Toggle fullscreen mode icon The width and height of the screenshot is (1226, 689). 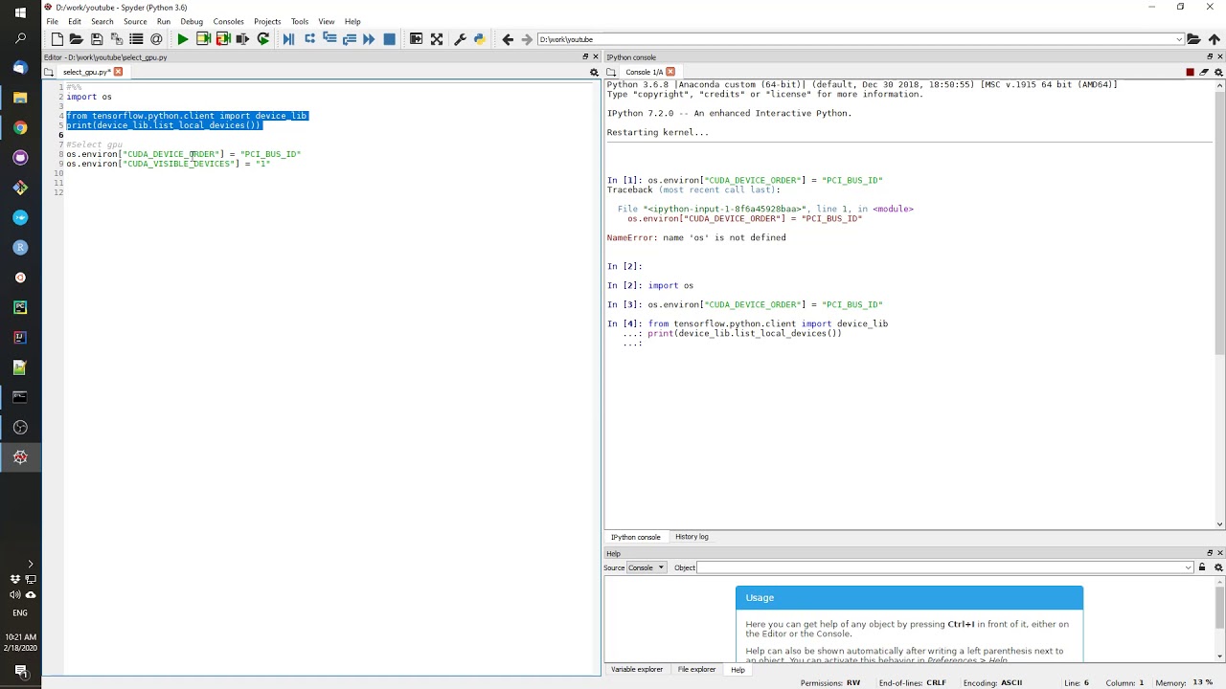pyautogui.click(x=437, y=39)
